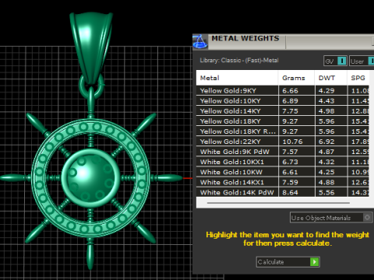Select Yellow Gold:18KY row

tap(283, 121)
